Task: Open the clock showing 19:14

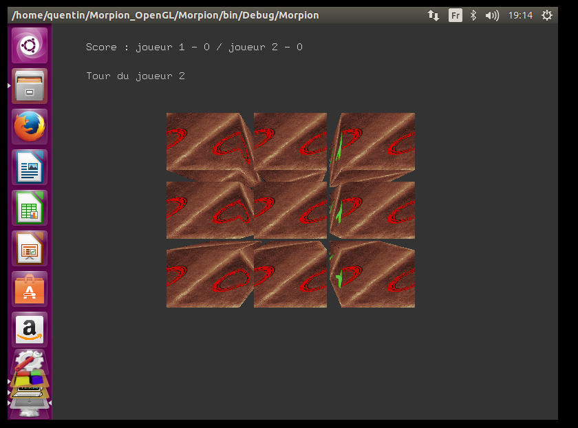Action: (520, 16)
